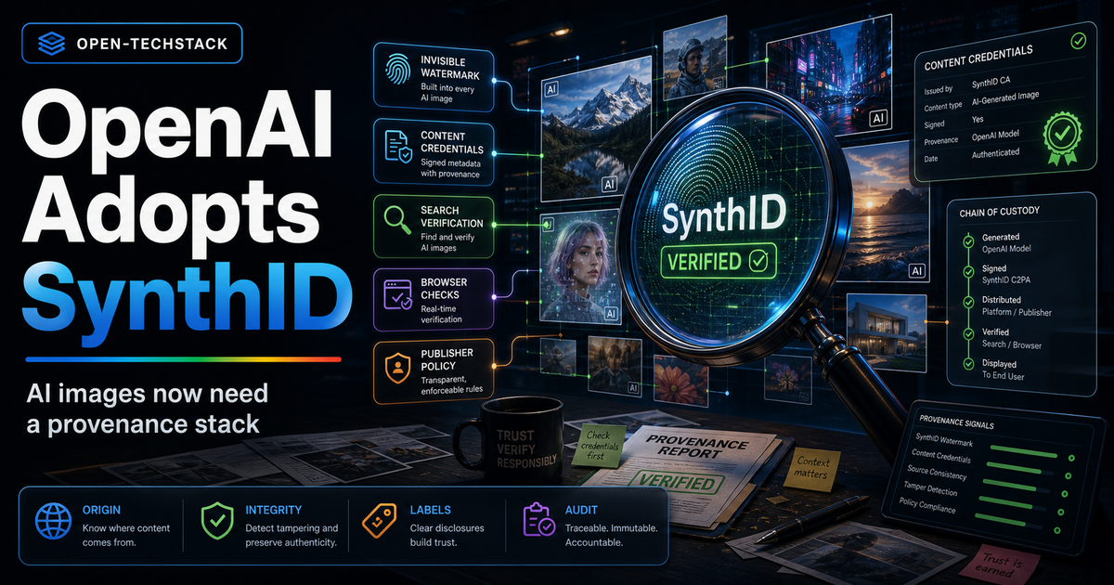The width and height of the screenshot is (1114, 585).
Task: Click the stacked-layers icon in the Open-Techstack badge
Action: [52, 42]
